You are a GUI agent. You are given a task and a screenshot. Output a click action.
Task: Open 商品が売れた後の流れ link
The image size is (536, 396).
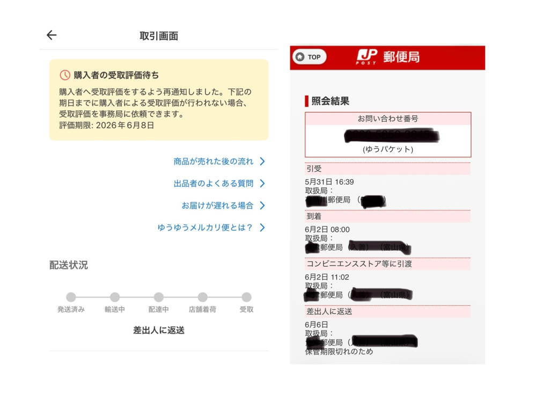[x=214, y=162]
